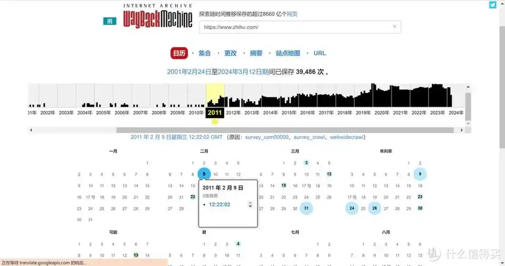Open the 网页 link in the tagline

(292, 14)
